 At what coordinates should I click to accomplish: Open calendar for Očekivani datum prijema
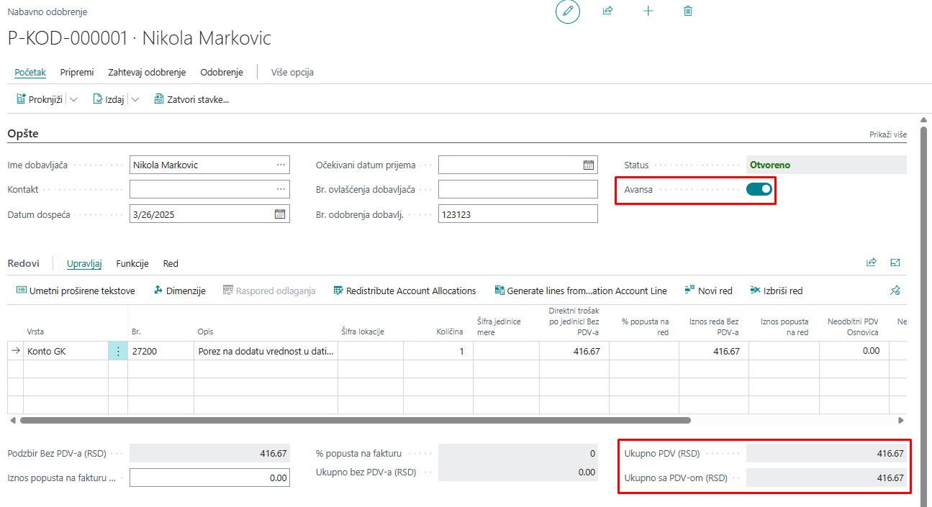click(588, 165)
